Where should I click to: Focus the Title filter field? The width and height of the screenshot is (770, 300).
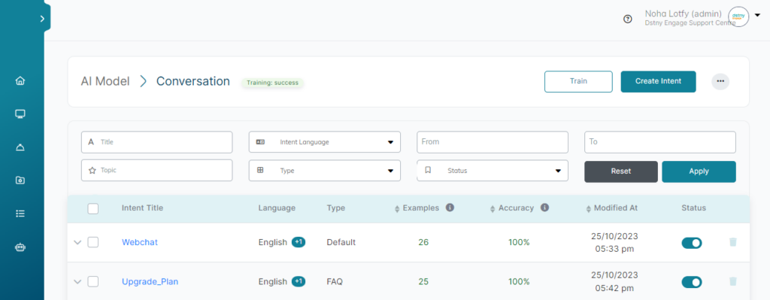tap(156, 142)
